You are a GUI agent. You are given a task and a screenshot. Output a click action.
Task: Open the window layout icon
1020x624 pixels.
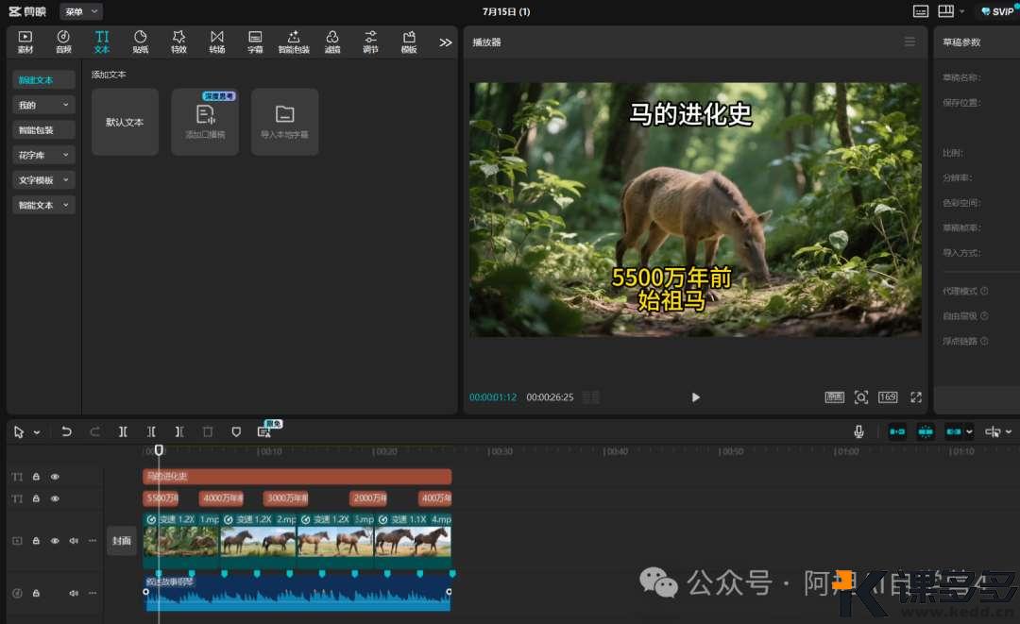pos(945,11)
